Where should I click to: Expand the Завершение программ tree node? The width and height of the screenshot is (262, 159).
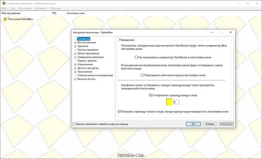click(x=75, y=57)
